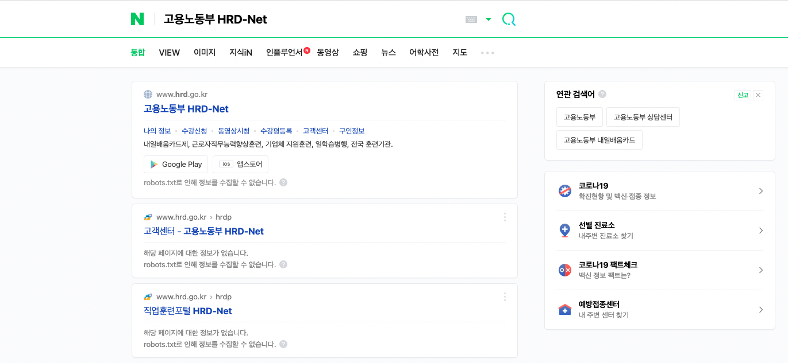Open the 구인정보 sublink
The height and width of the screenshot is (363, 788).
(352, 131)
